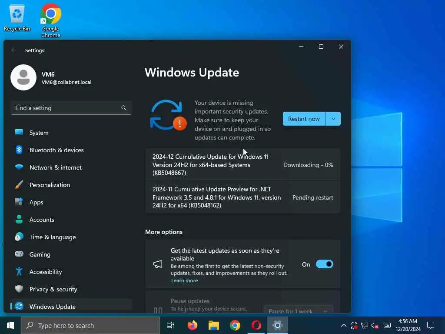Select Time & language label
This screenshot has width=445, height=334.
click(x=53, y=237)
